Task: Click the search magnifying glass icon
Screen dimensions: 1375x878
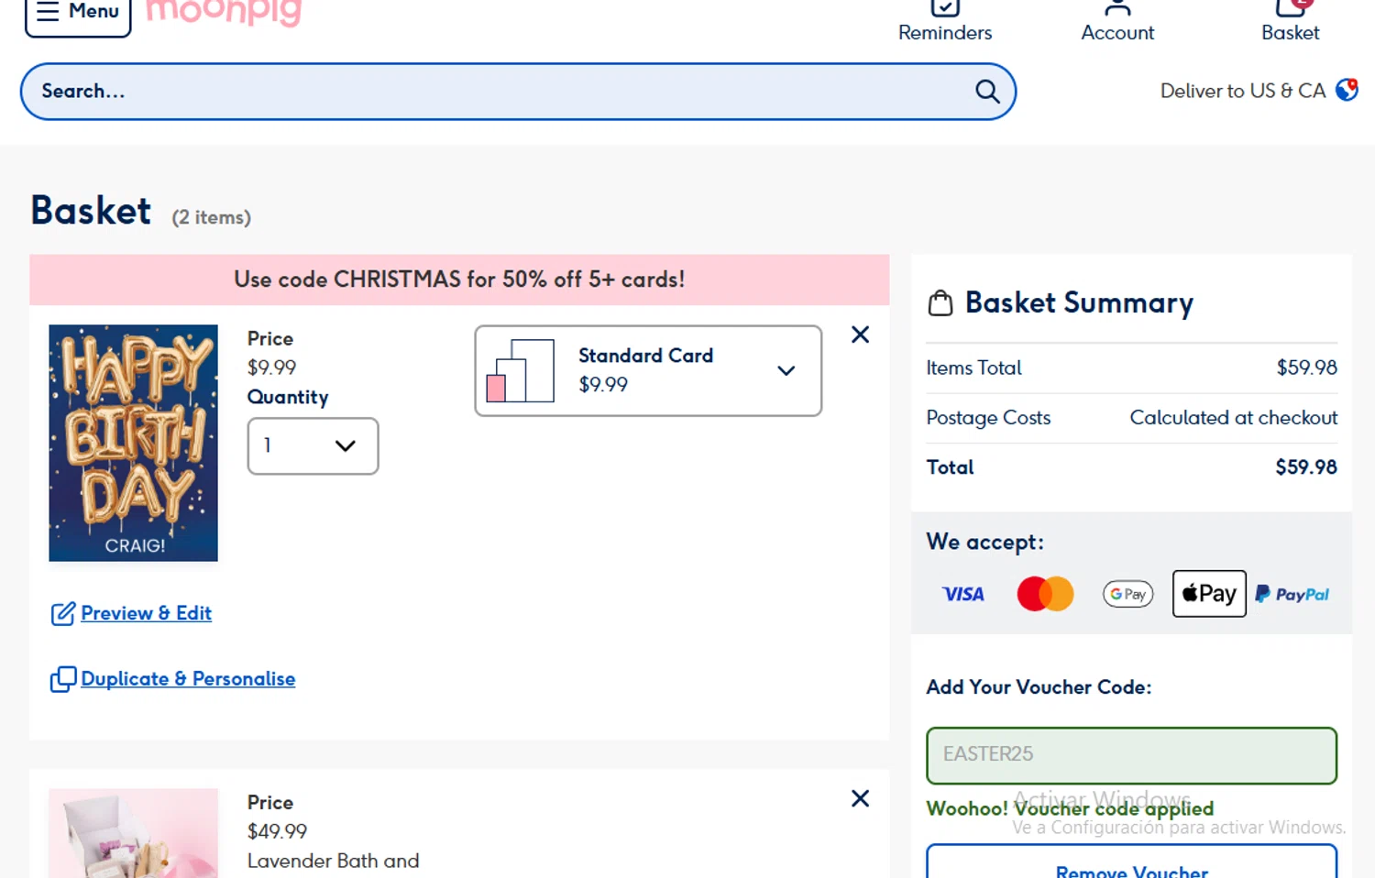Action: 986,92
